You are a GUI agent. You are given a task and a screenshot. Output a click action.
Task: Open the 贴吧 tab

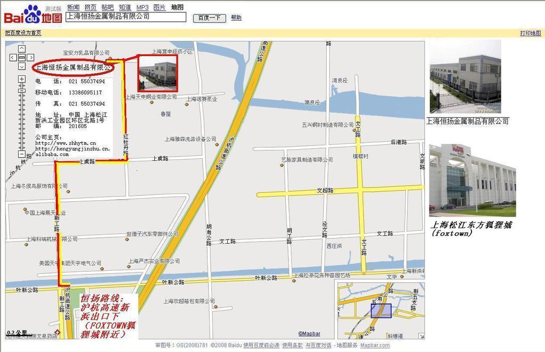(108, 7)
